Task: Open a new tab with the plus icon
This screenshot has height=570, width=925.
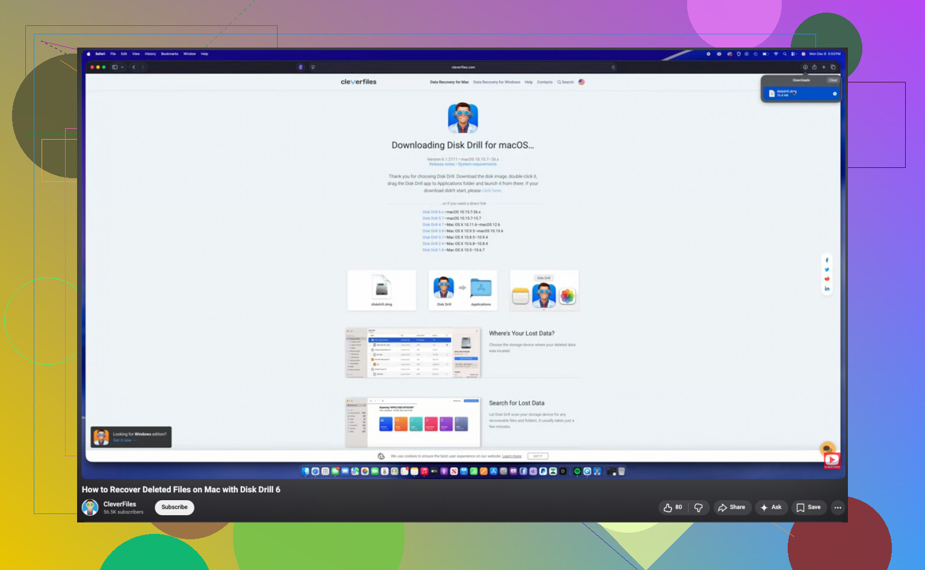Action: point(824,67)
